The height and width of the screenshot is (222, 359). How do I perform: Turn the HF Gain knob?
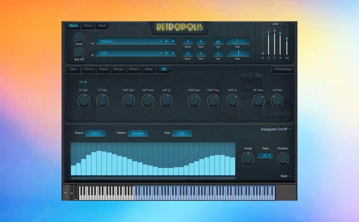(258, 100)
